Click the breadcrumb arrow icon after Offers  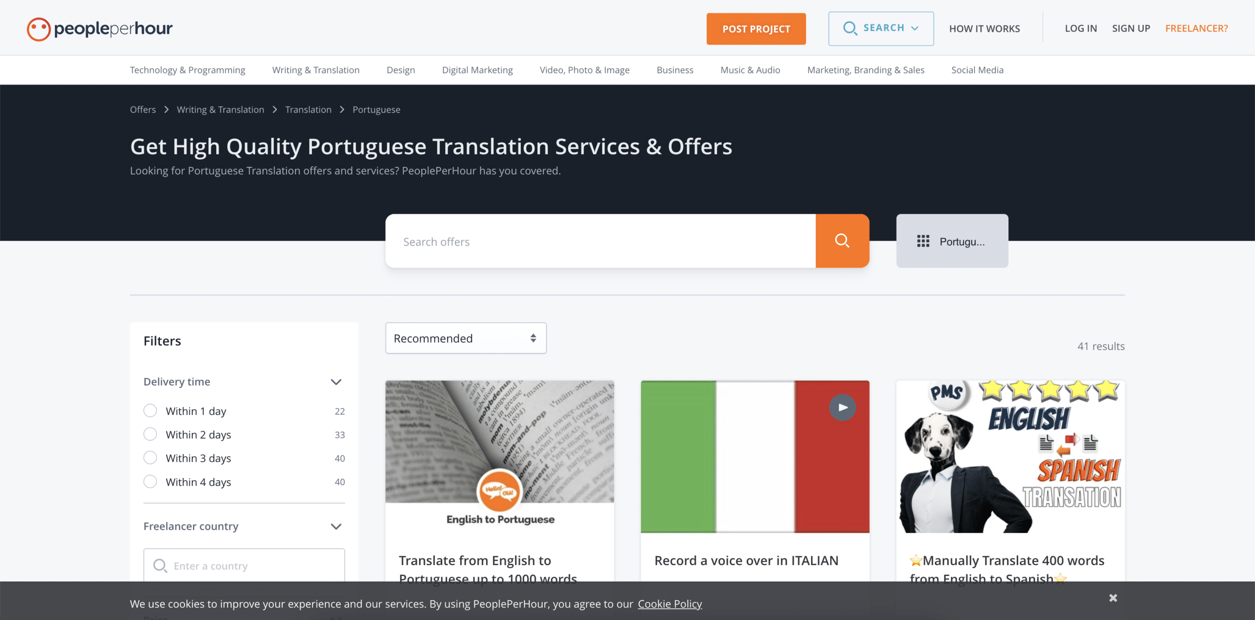(167, 110)
